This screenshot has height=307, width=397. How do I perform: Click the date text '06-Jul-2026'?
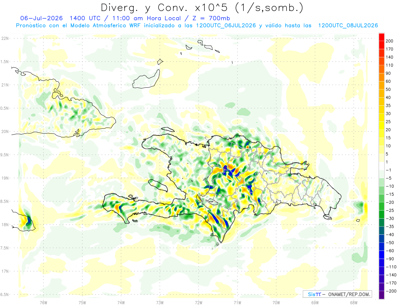[41, 18]
